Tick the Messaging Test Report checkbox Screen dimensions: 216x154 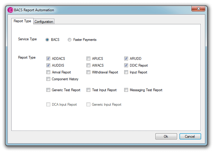tap(126, 90)
